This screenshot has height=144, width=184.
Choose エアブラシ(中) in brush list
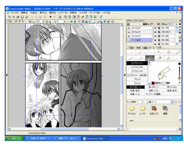click(x=137, y=67)
